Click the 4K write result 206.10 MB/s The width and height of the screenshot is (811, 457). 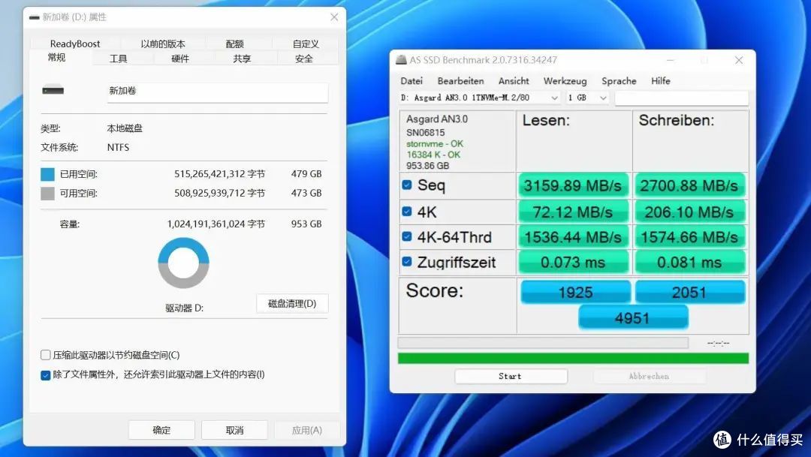coord(689,212)
